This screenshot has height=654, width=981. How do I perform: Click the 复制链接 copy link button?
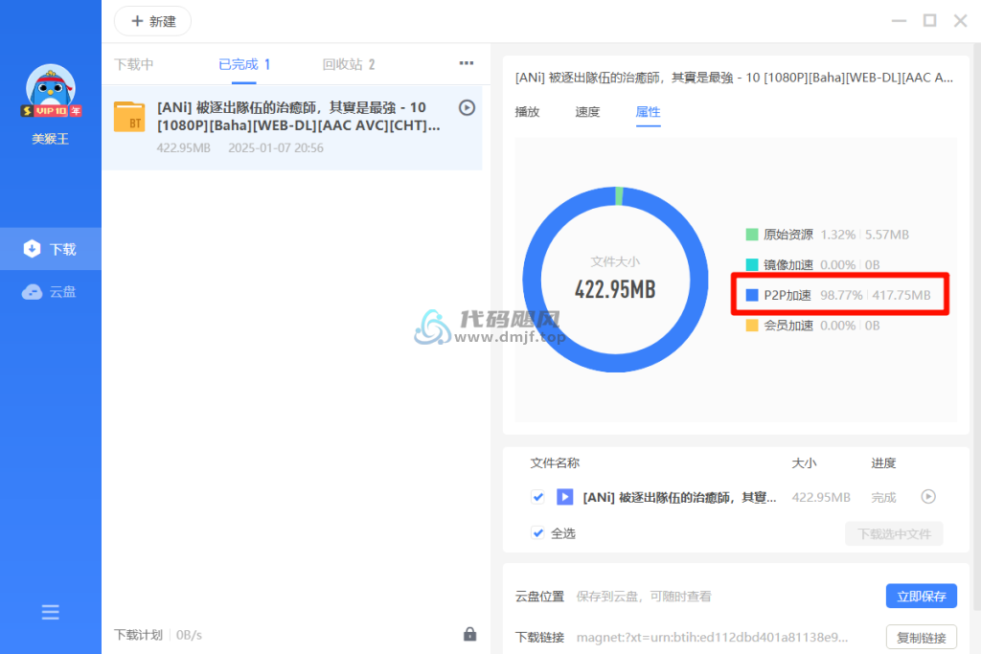[x=922, y=638]
